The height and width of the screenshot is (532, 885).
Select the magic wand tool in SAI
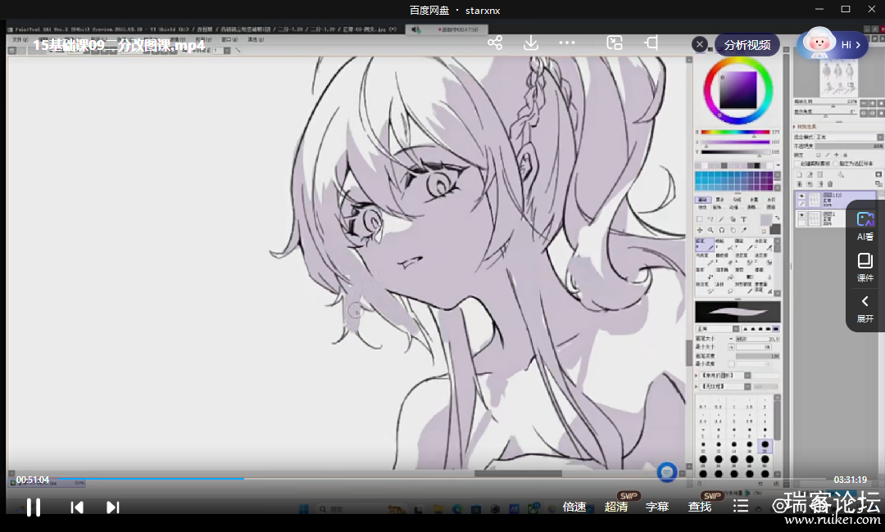point(722,219)
